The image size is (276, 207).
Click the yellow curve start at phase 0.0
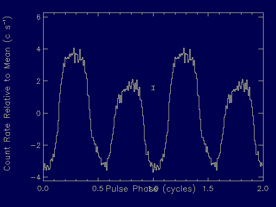click(44, 165)
